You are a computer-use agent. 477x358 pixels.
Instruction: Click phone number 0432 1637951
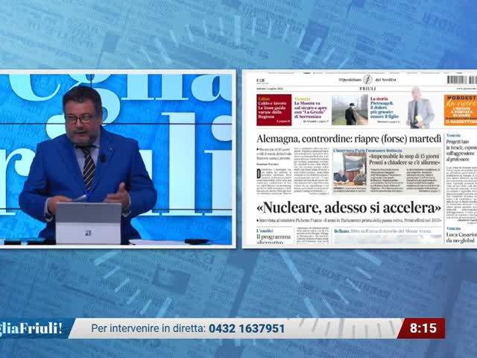point(247,328)
